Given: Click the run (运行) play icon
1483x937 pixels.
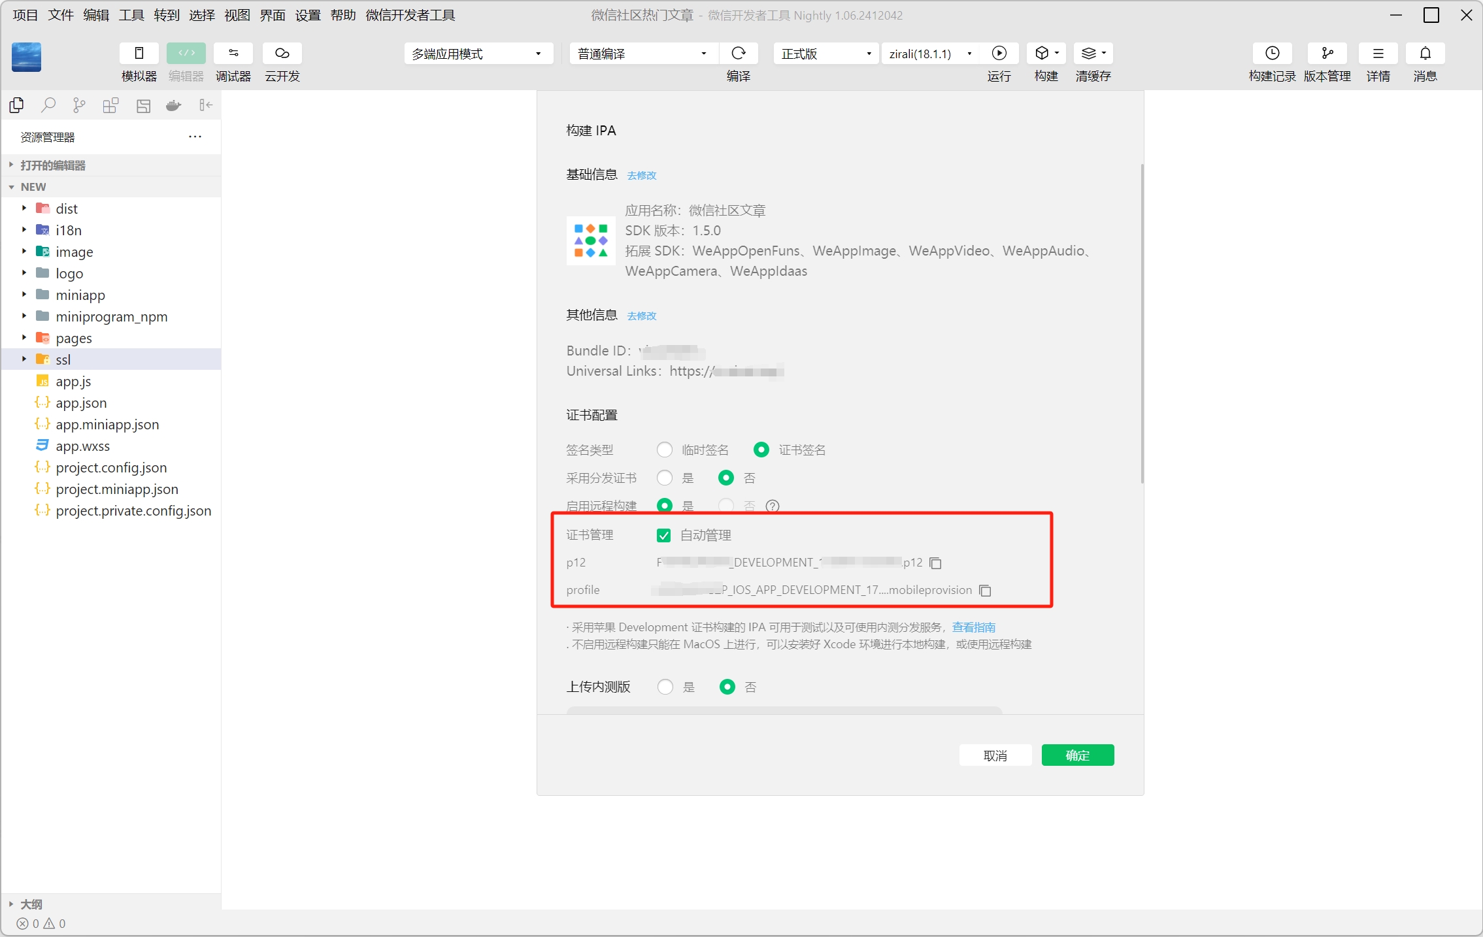Looking at the screenshot, I should tap(999, 54).
